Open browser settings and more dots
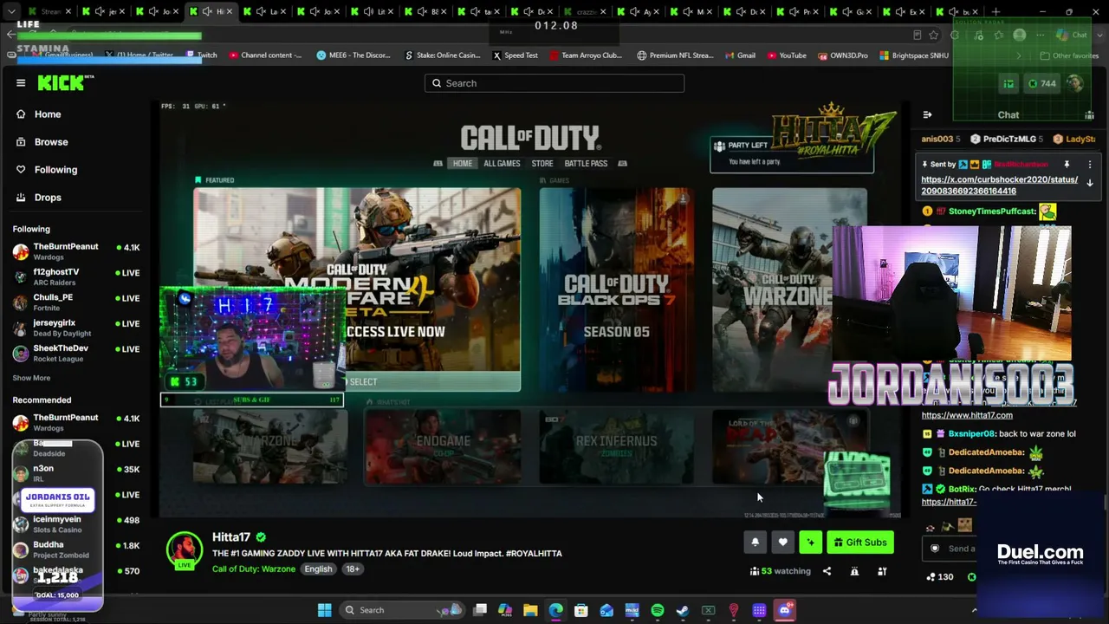The width and height of the screenshot is (1109, 624). tap(1041, 36)
